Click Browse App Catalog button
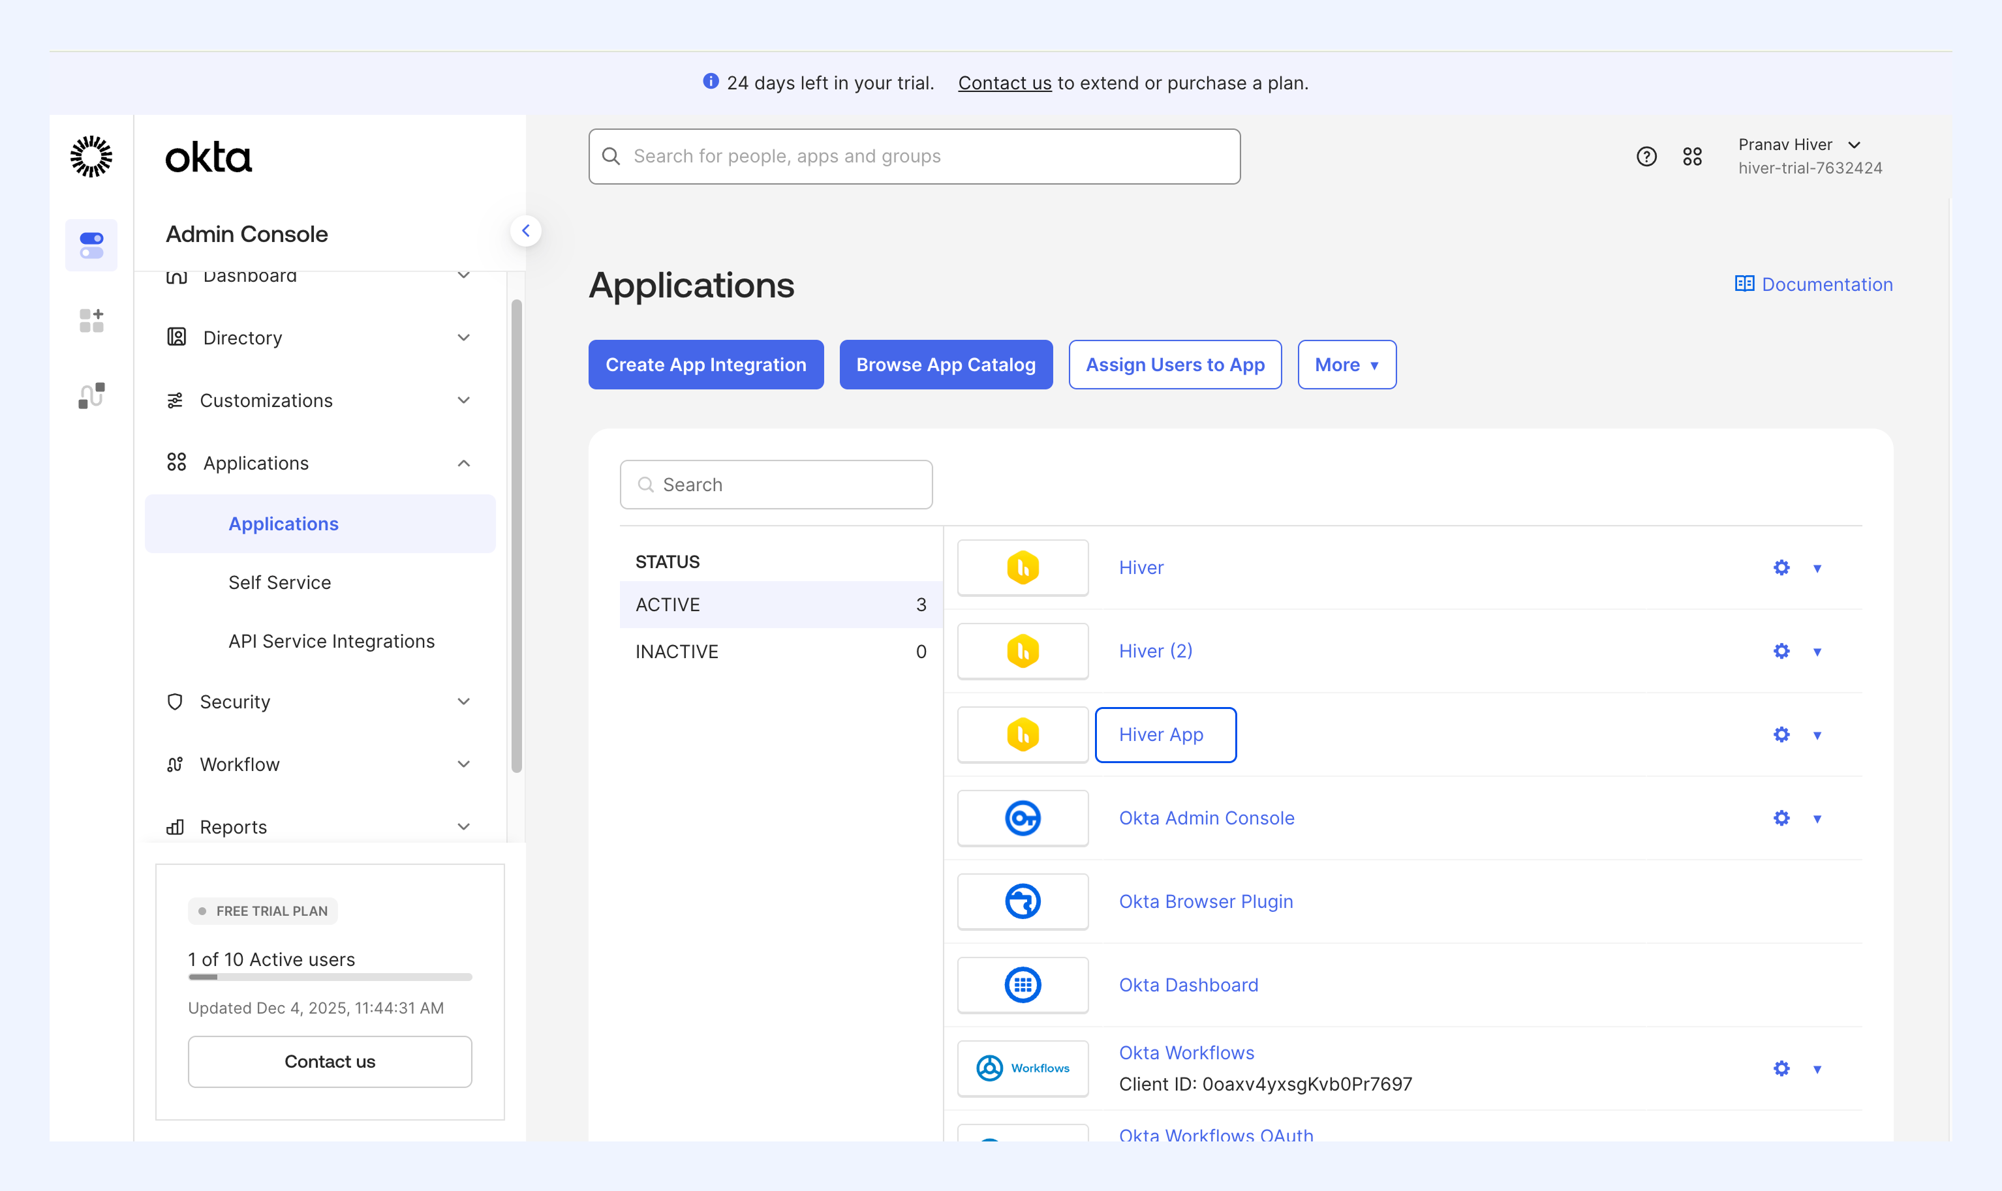 [x=946, y=365]
